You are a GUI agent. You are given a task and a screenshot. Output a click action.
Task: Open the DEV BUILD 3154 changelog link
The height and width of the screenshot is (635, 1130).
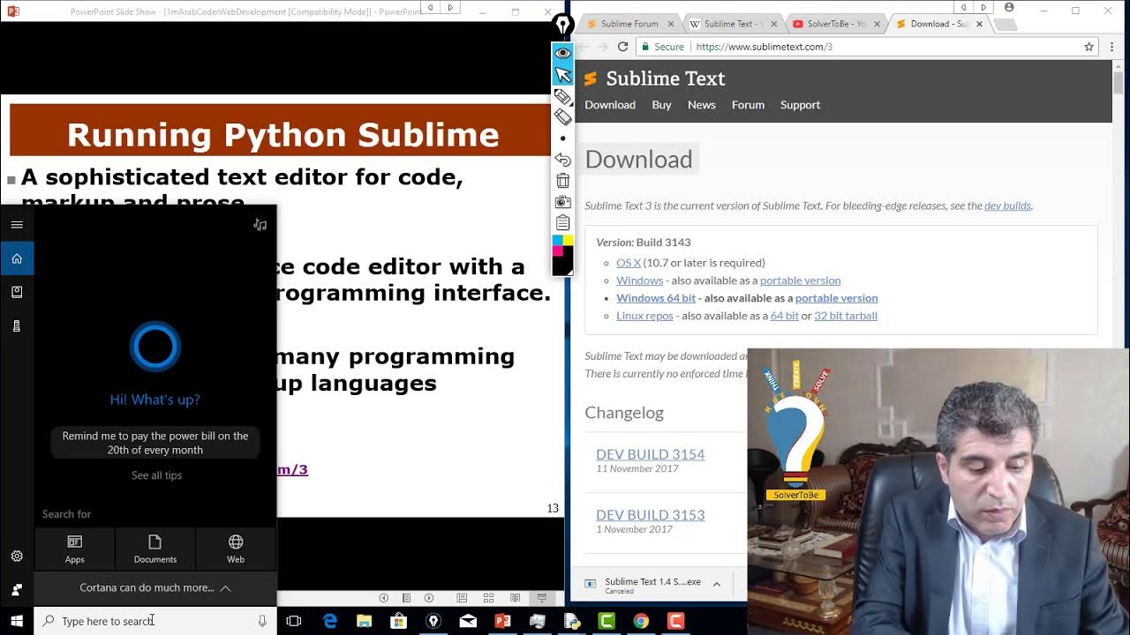[x=650, y=454]
